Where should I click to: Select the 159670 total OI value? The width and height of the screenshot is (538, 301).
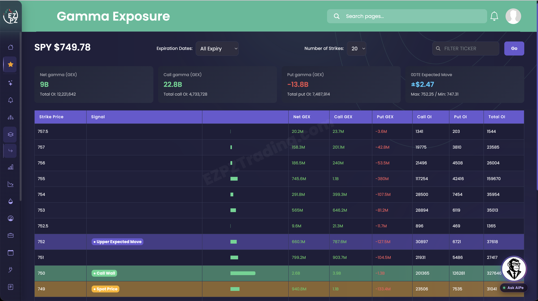(x=494, y=179)
